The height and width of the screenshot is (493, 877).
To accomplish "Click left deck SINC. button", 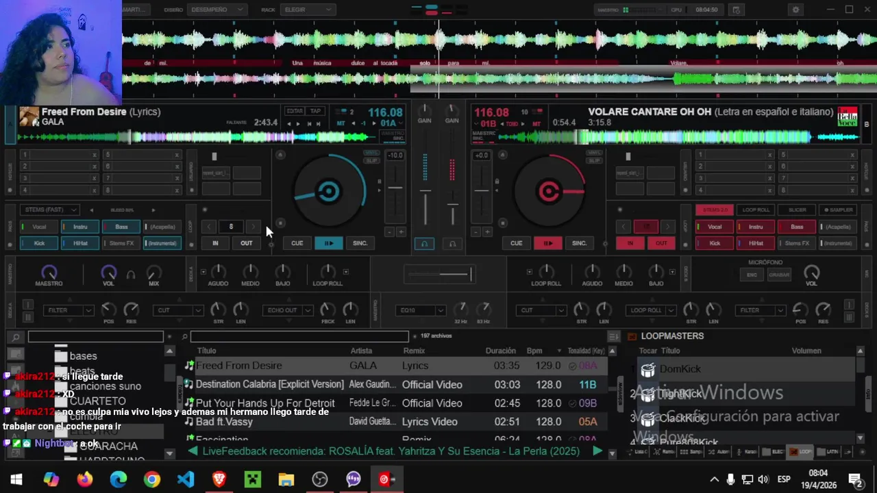I will click(360, 243).
